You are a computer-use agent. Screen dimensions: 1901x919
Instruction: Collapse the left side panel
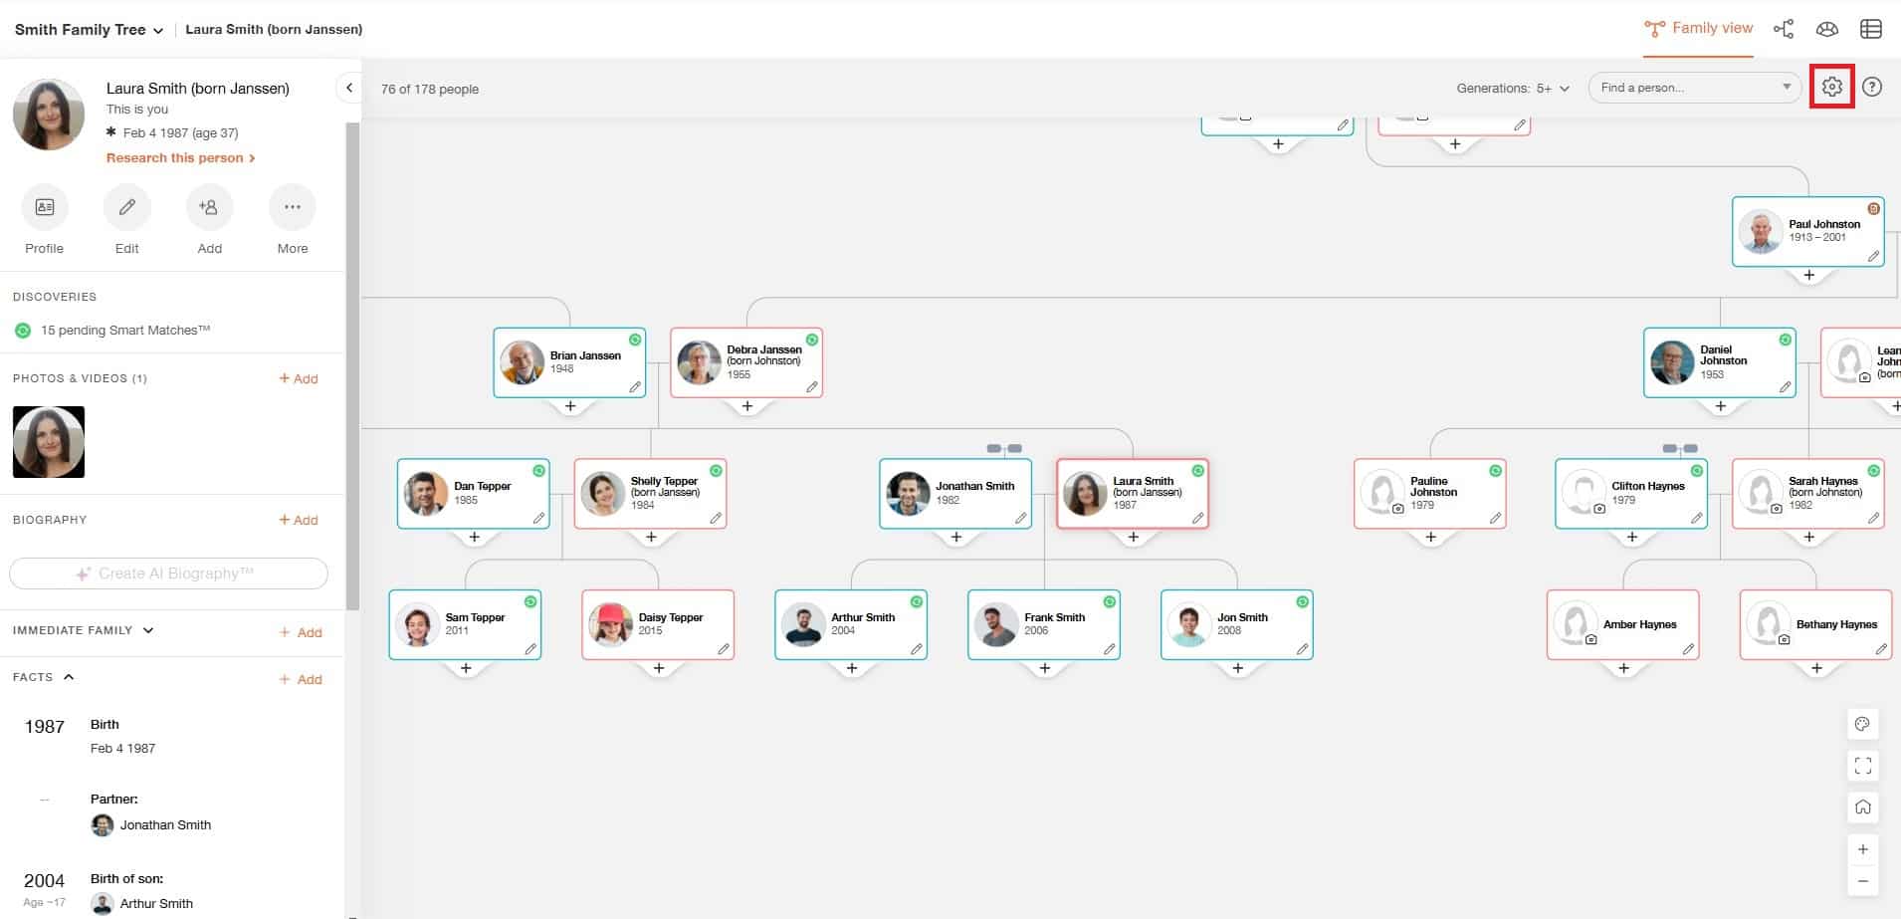click(349, 88)
